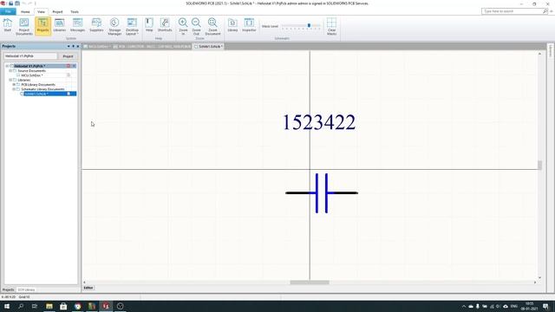Select the capacitor symbol's left plate

pos(317,193)
